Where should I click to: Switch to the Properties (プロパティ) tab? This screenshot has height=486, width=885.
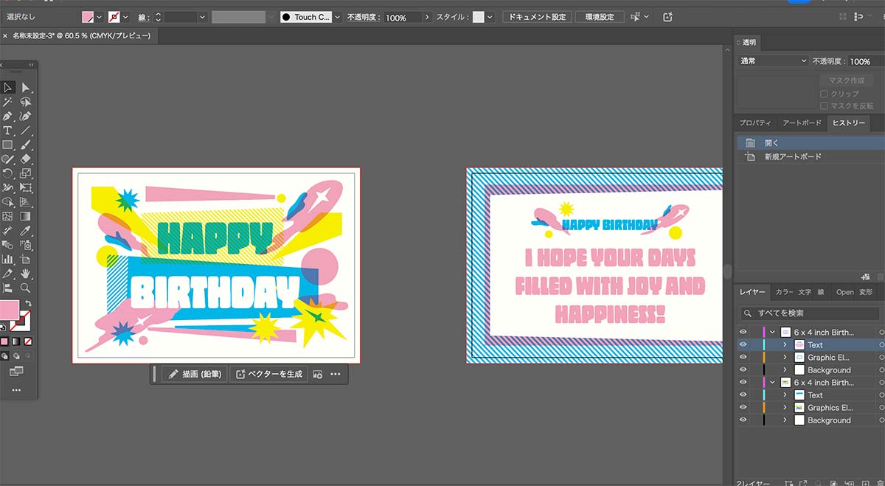click(x=755, y=122)
